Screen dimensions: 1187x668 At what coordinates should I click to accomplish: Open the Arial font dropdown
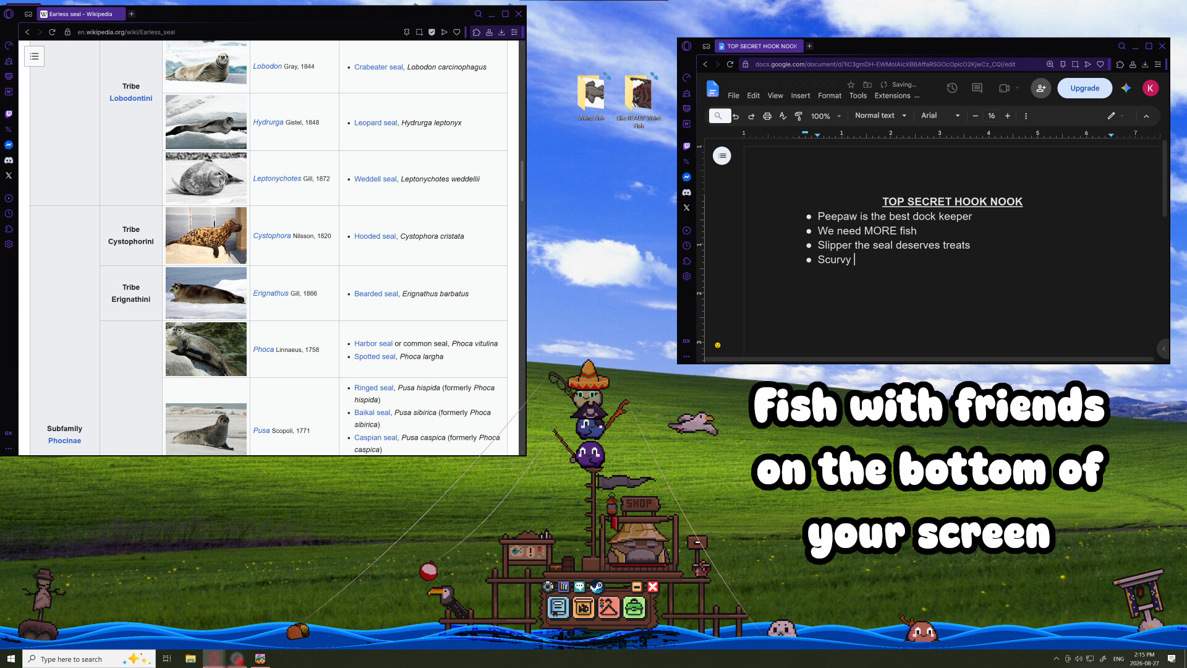pos(940,116)
